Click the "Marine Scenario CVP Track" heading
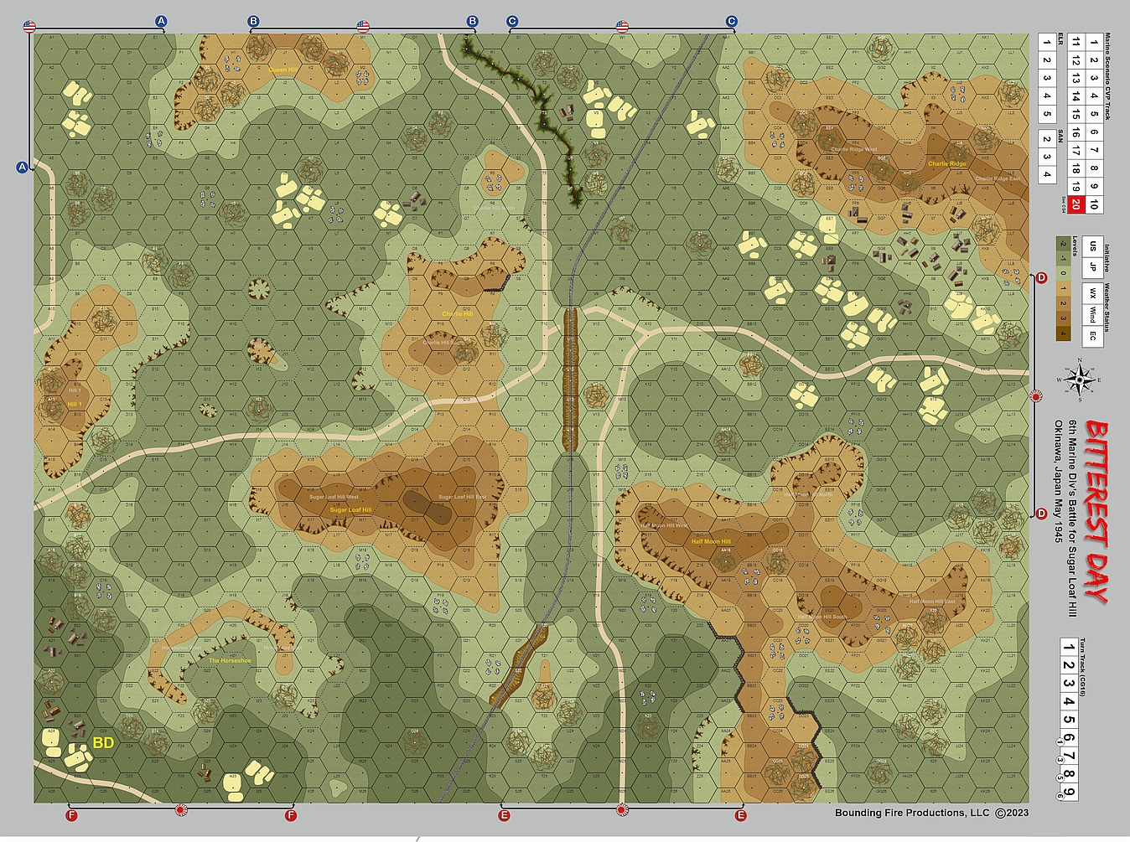1130x842 pixels. 1108,77
